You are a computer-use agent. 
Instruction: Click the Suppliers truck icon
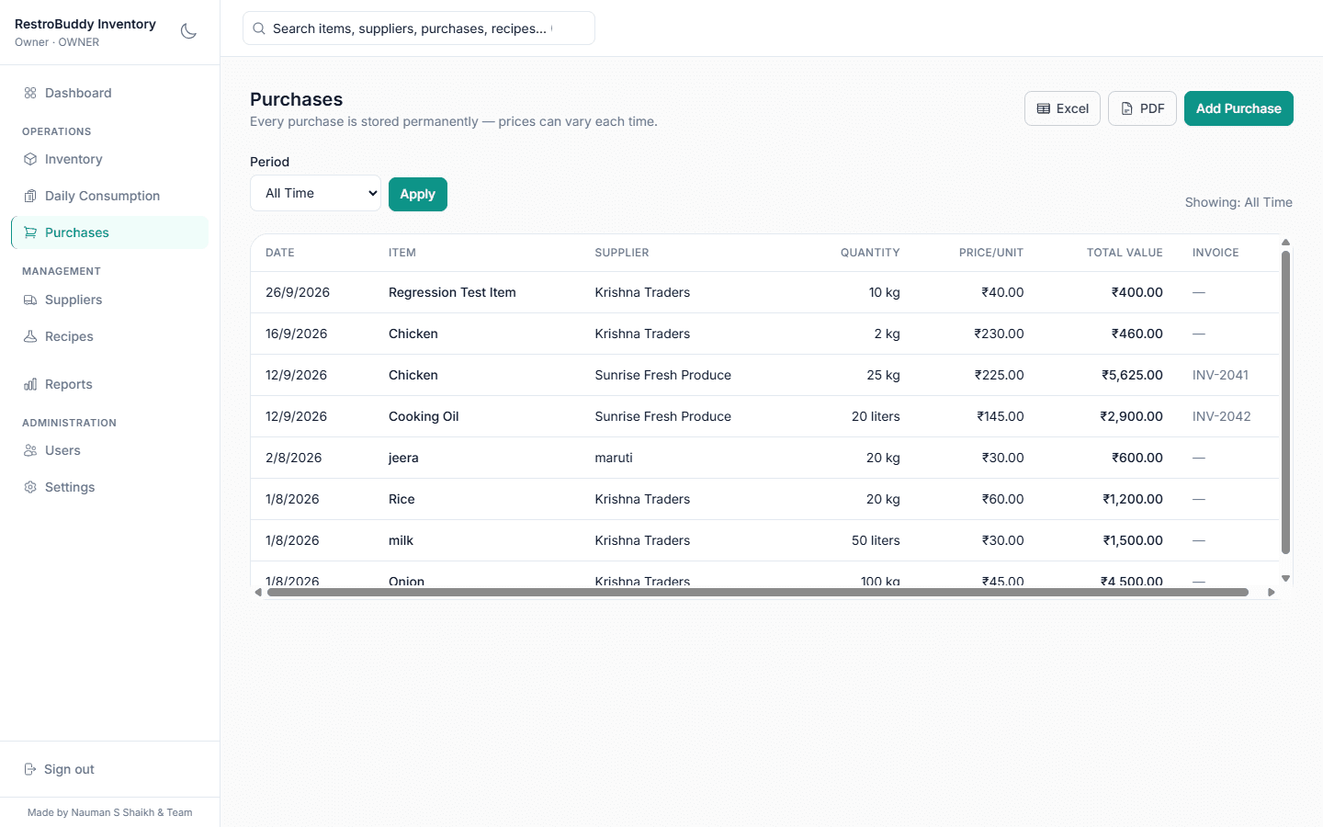(30, 300)
